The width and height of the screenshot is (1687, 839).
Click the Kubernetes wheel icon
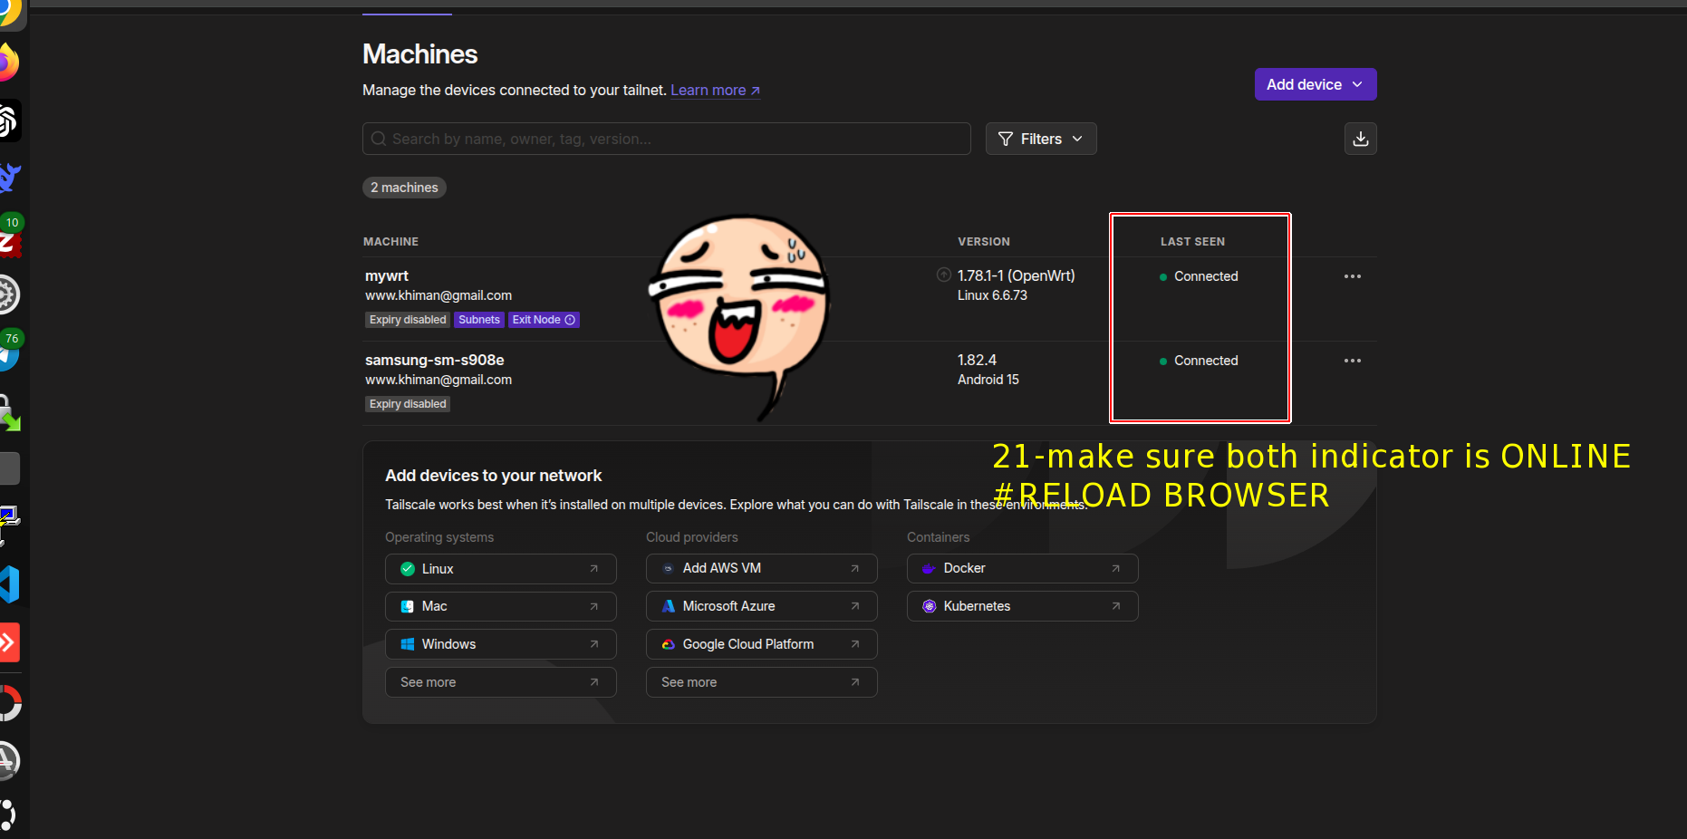point(929,606)
